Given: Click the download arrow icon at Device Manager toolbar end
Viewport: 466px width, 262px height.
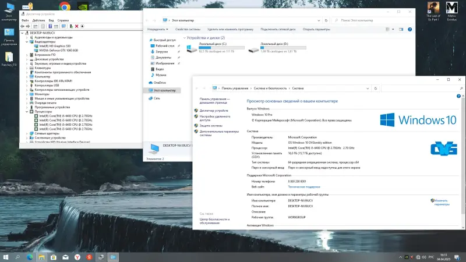Looking at the screenshot, I should coord(82,26).
